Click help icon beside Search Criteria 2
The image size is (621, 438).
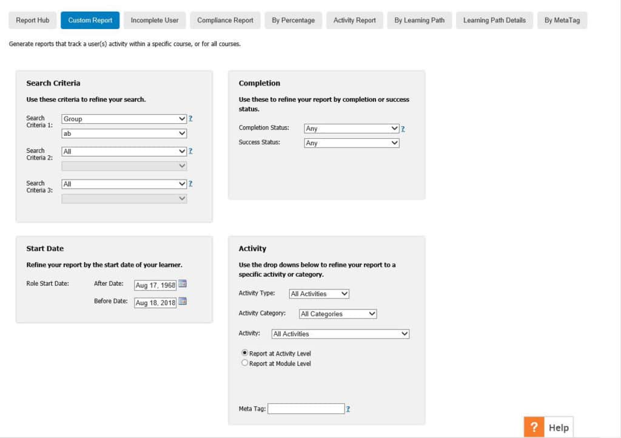pos(190,151)
